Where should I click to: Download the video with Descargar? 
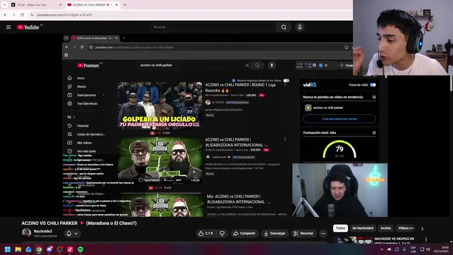275,233
